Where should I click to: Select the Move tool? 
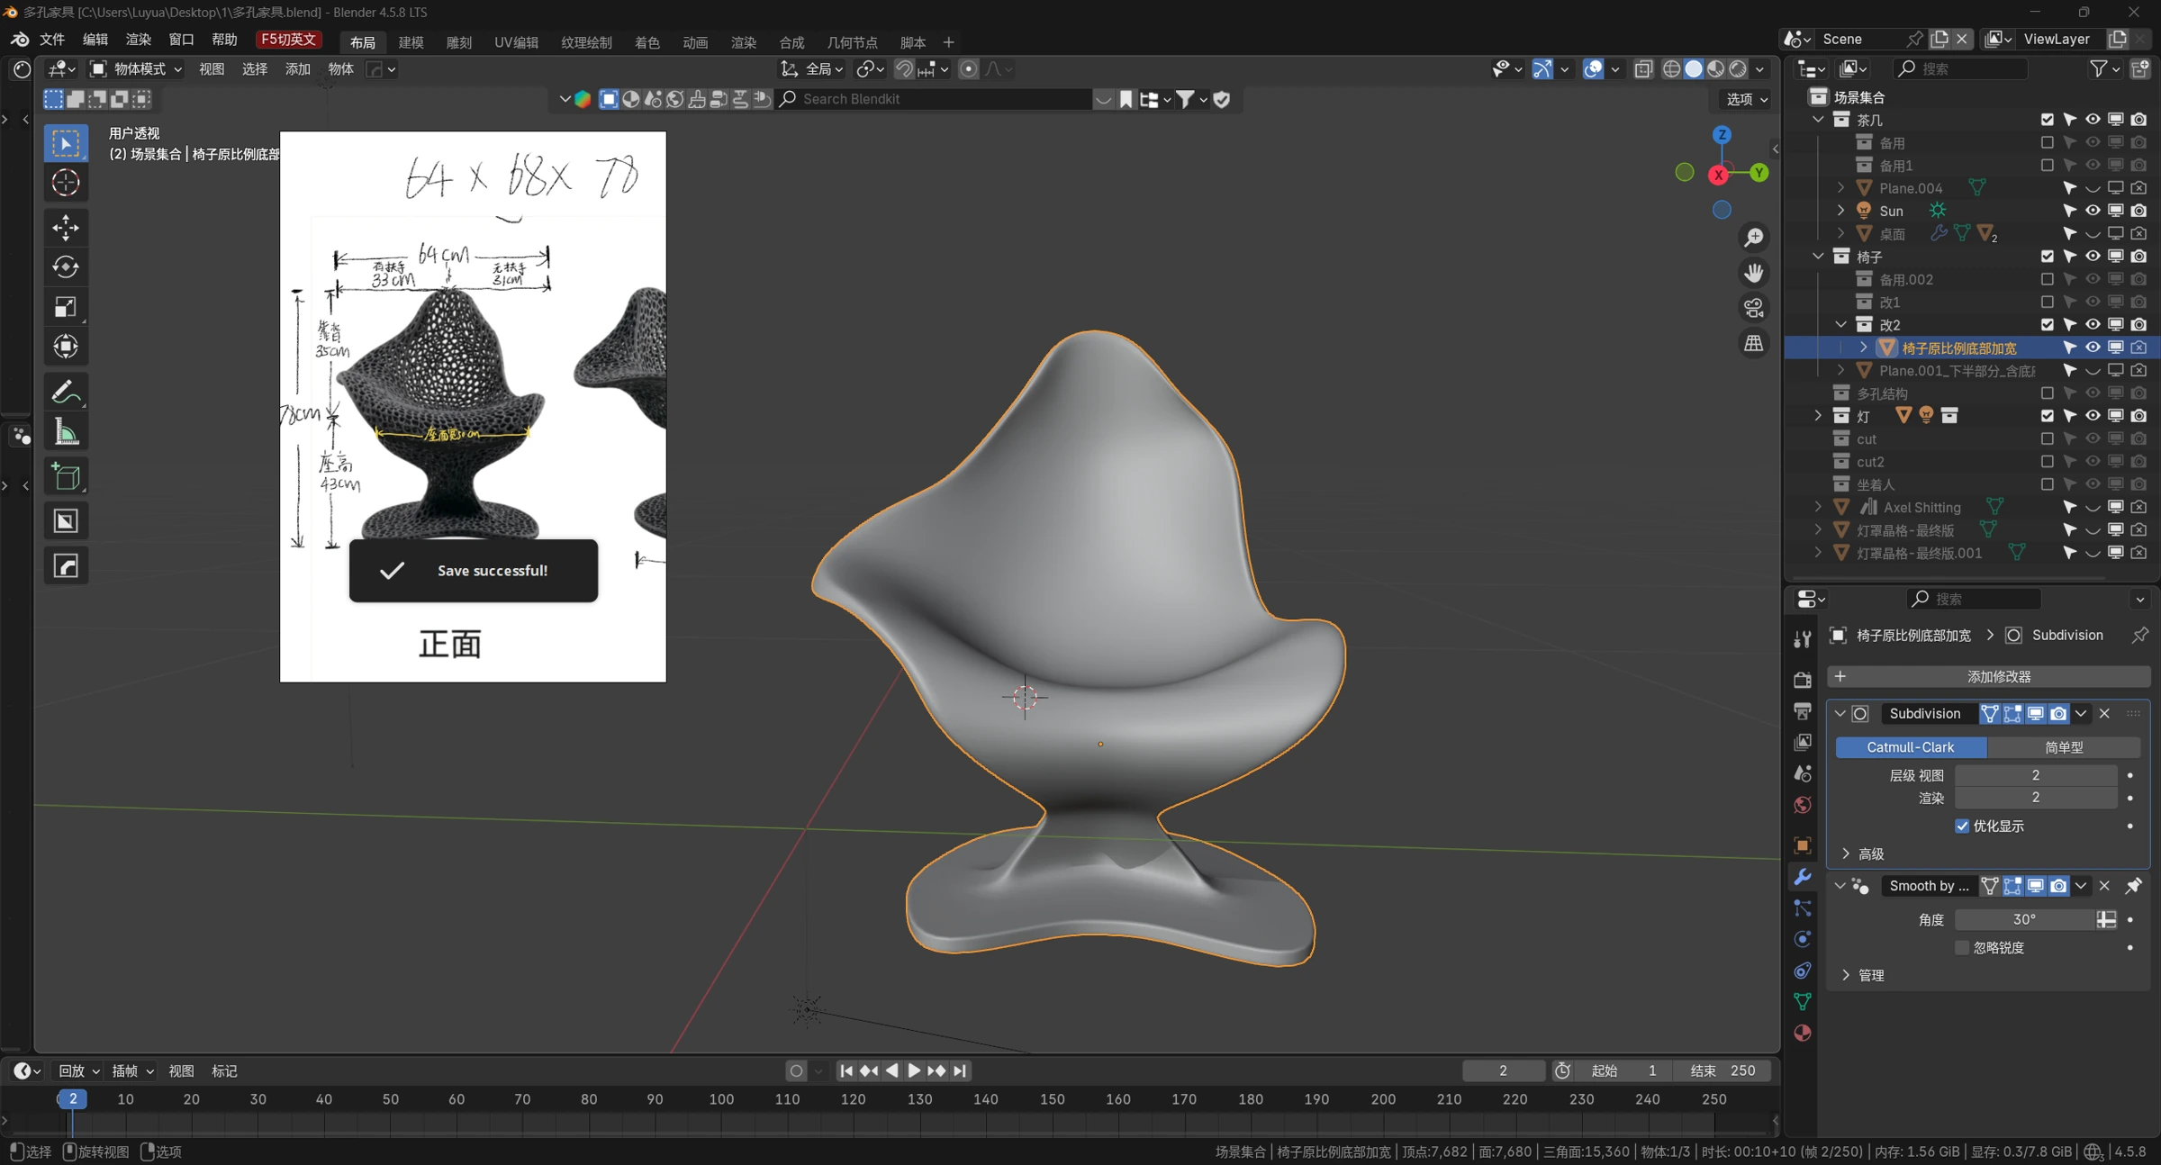[x=66, y=228]
